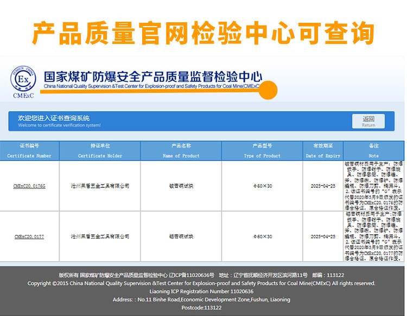Select Φ60×30 type in CMExC20.0176G row
This screenshot has height=316, width=407.
click(263, 186)
